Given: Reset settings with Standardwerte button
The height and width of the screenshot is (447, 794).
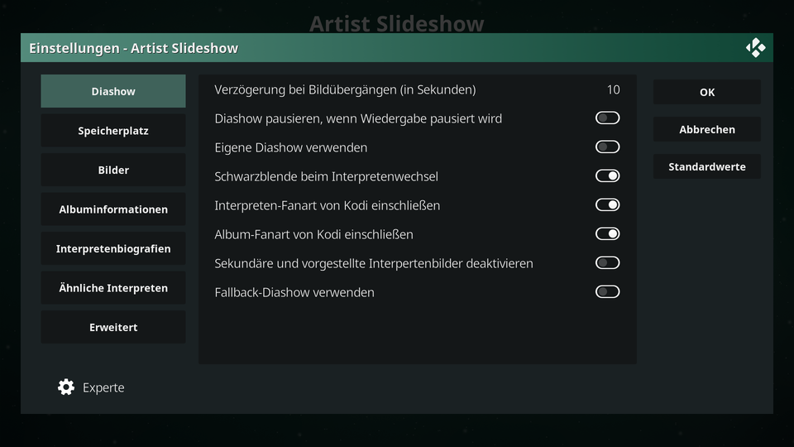Looking at the screenshot, I should point(707,166).
